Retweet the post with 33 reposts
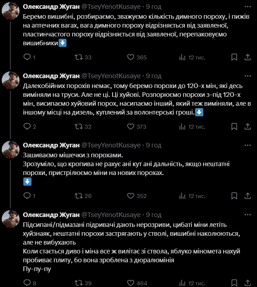Viewport: 257px width, 287px height. (79, 57)
